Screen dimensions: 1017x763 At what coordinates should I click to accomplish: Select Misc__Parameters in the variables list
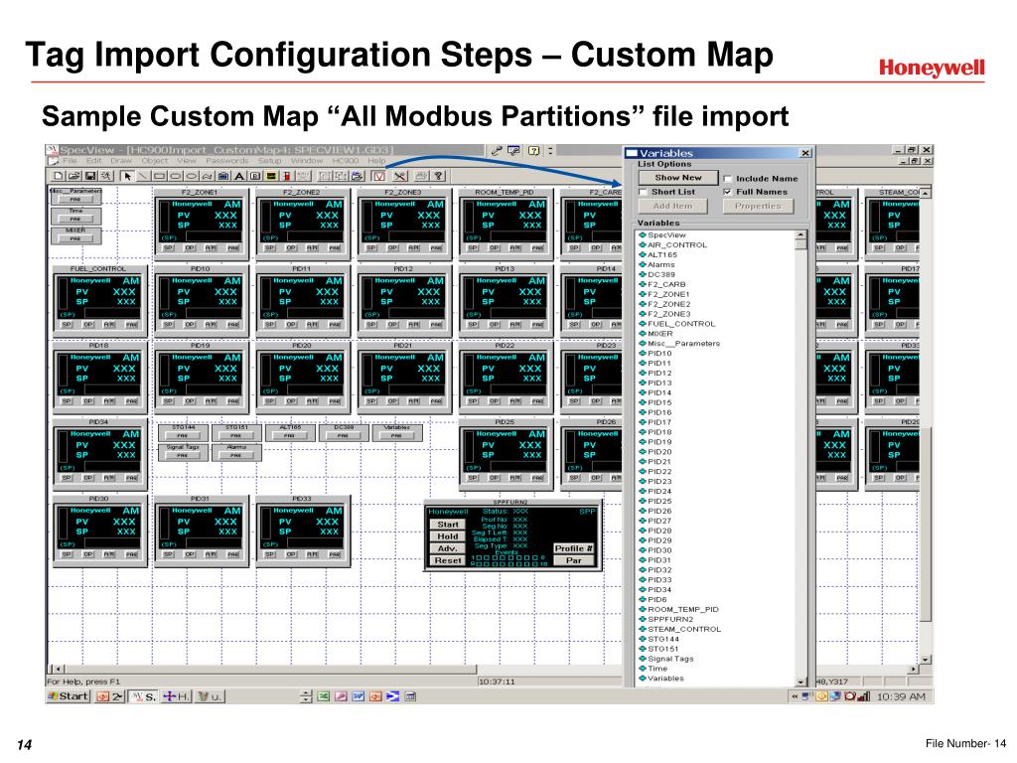click(683, 343)
